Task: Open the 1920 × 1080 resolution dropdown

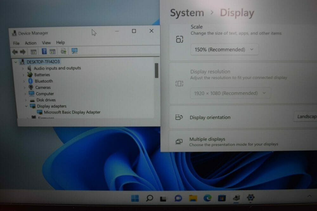Action: (x=230, y=93)
